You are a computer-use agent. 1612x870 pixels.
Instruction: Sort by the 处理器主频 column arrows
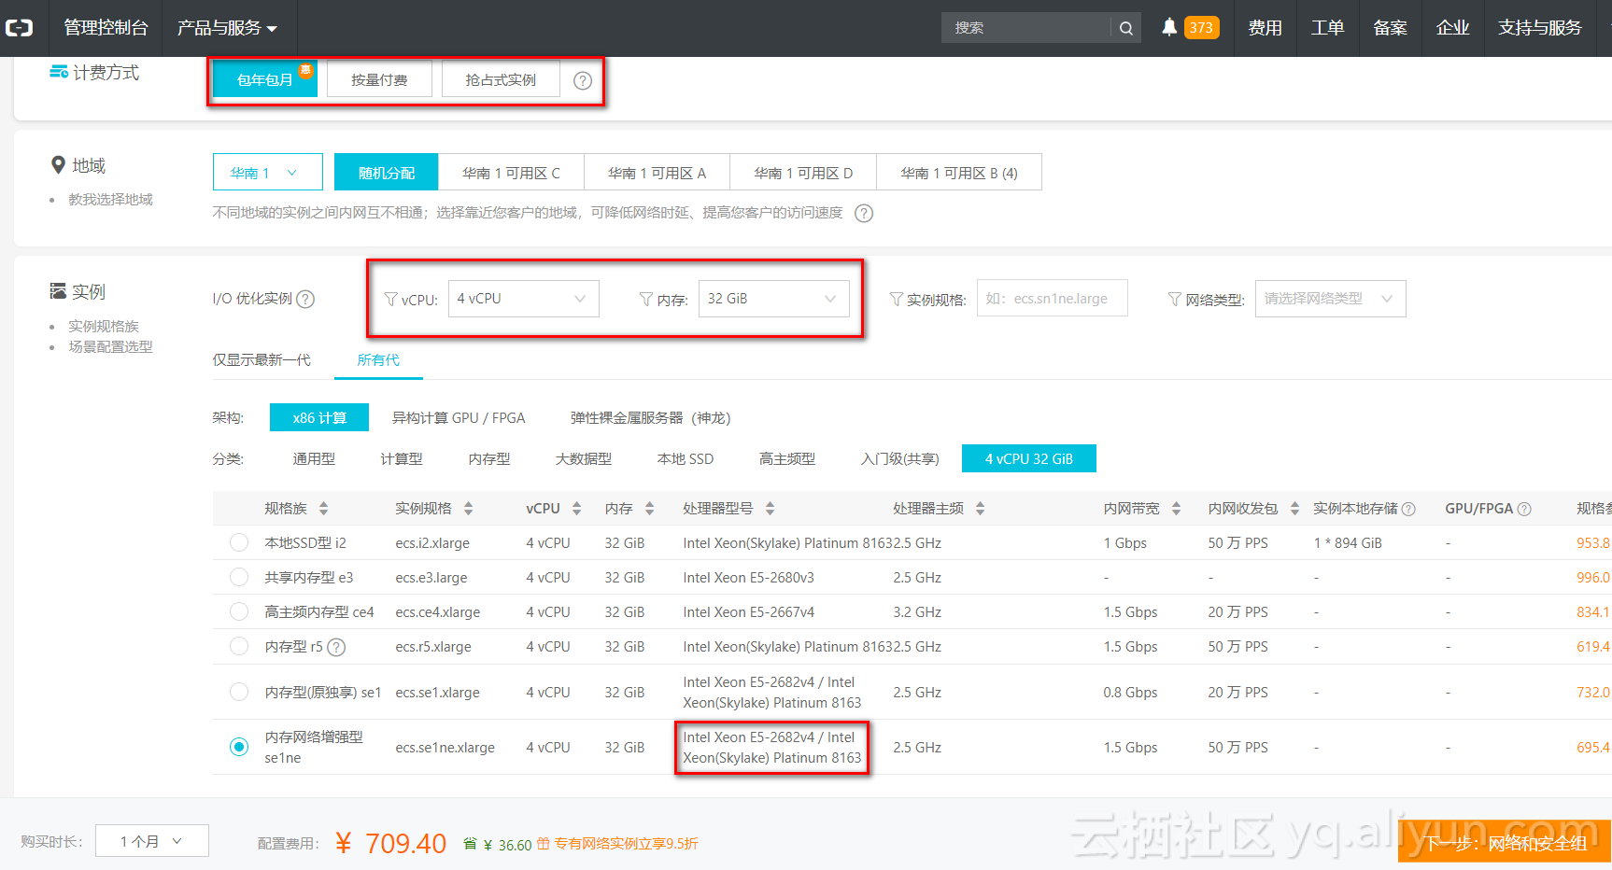click(x=981, y=509)
